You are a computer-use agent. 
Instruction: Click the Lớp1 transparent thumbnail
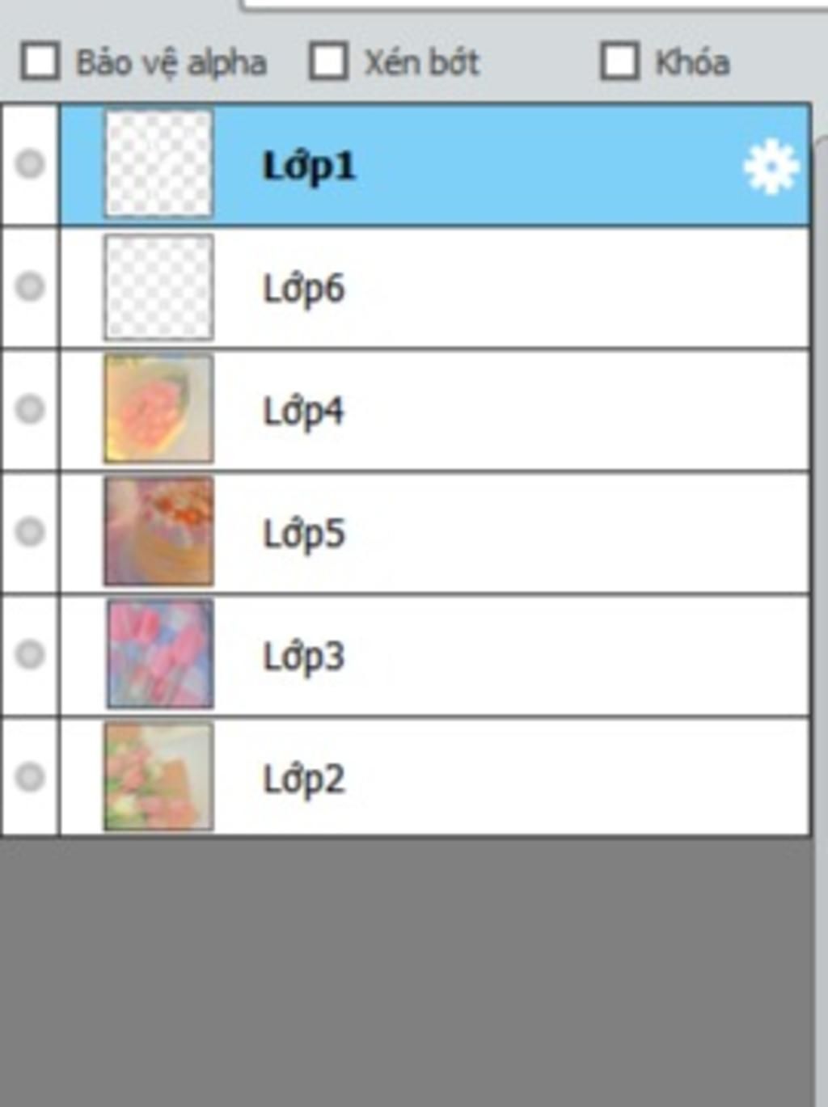pyautogui.click(x=158, y=165)
